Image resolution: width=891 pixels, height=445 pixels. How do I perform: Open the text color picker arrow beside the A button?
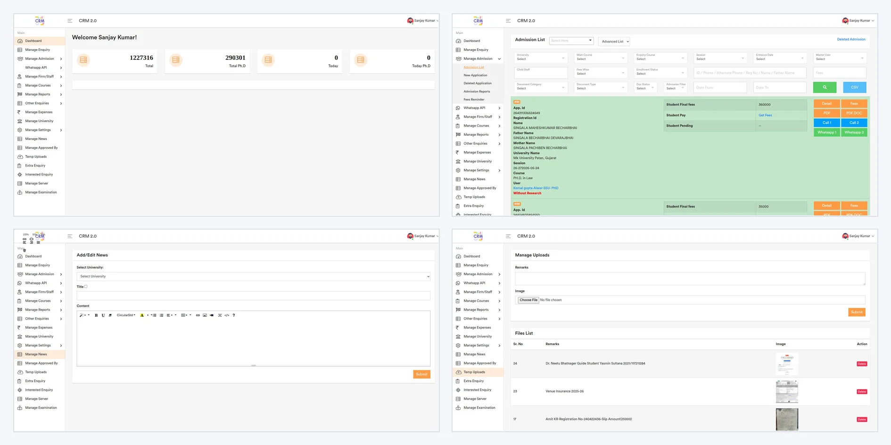tap(148, 315)
